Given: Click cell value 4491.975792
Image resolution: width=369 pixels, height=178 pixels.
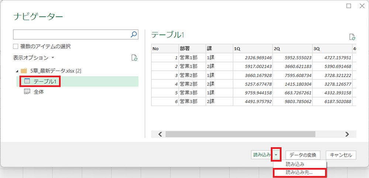Looking at the screenshot, I should pyautogui.click(x=258, y=102).
